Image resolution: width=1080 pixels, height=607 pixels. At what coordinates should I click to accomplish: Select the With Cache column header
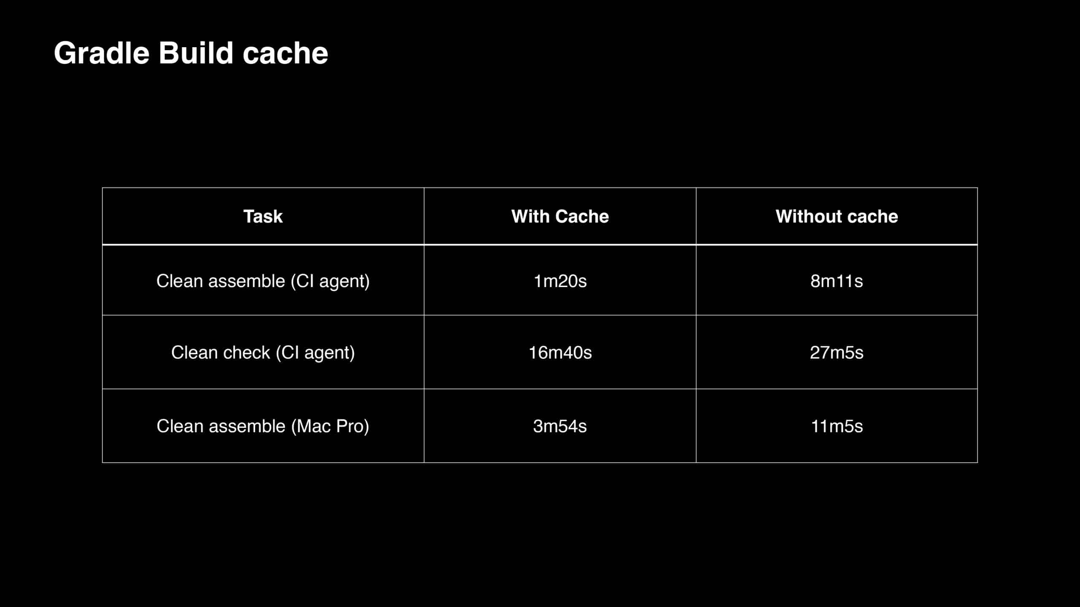point(560,216)
